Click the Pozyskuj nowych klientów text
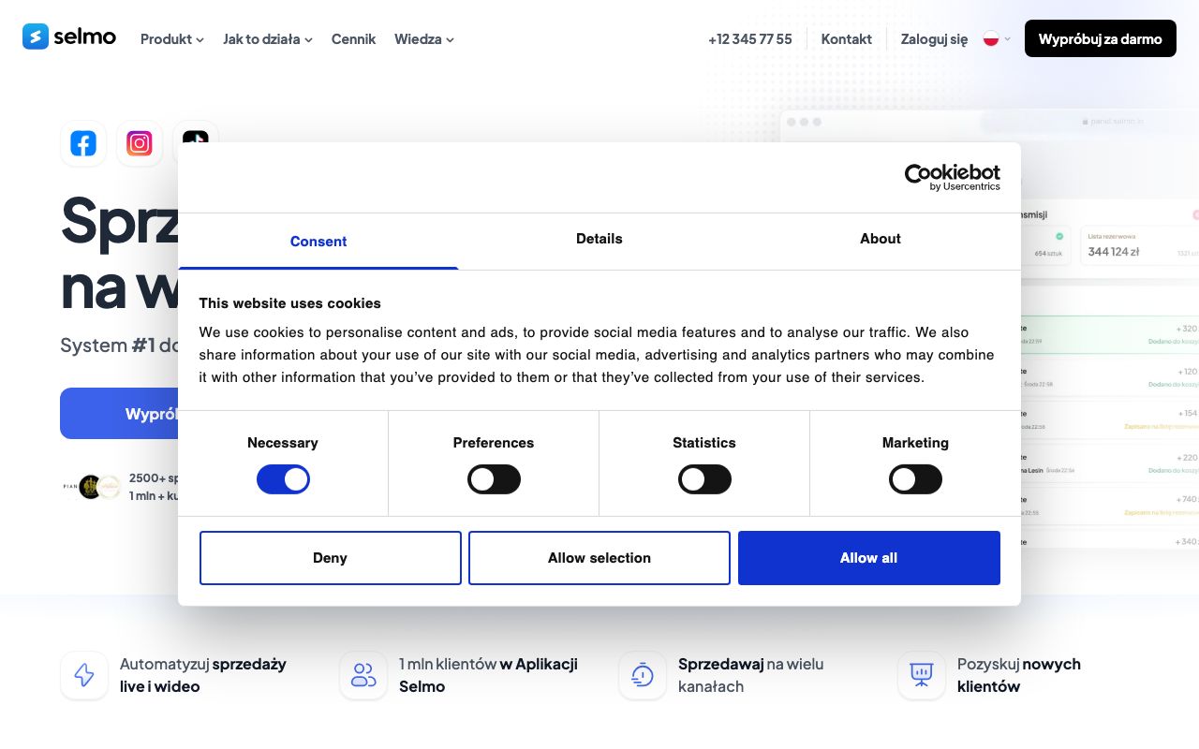Viewport: 1199px width, 749px height. coord(1019,675)
